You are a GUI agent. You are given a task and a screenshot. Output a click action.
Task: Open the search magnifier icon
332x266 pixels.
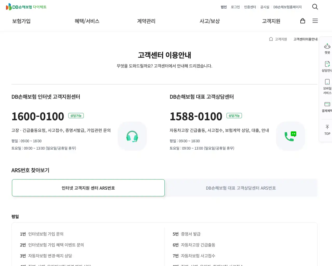coord(315,7)
